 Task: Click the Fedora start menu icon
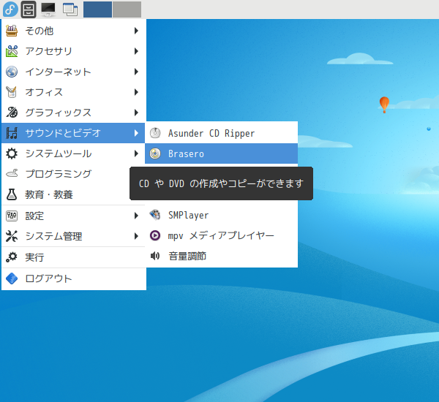click(x=10, y=10)
